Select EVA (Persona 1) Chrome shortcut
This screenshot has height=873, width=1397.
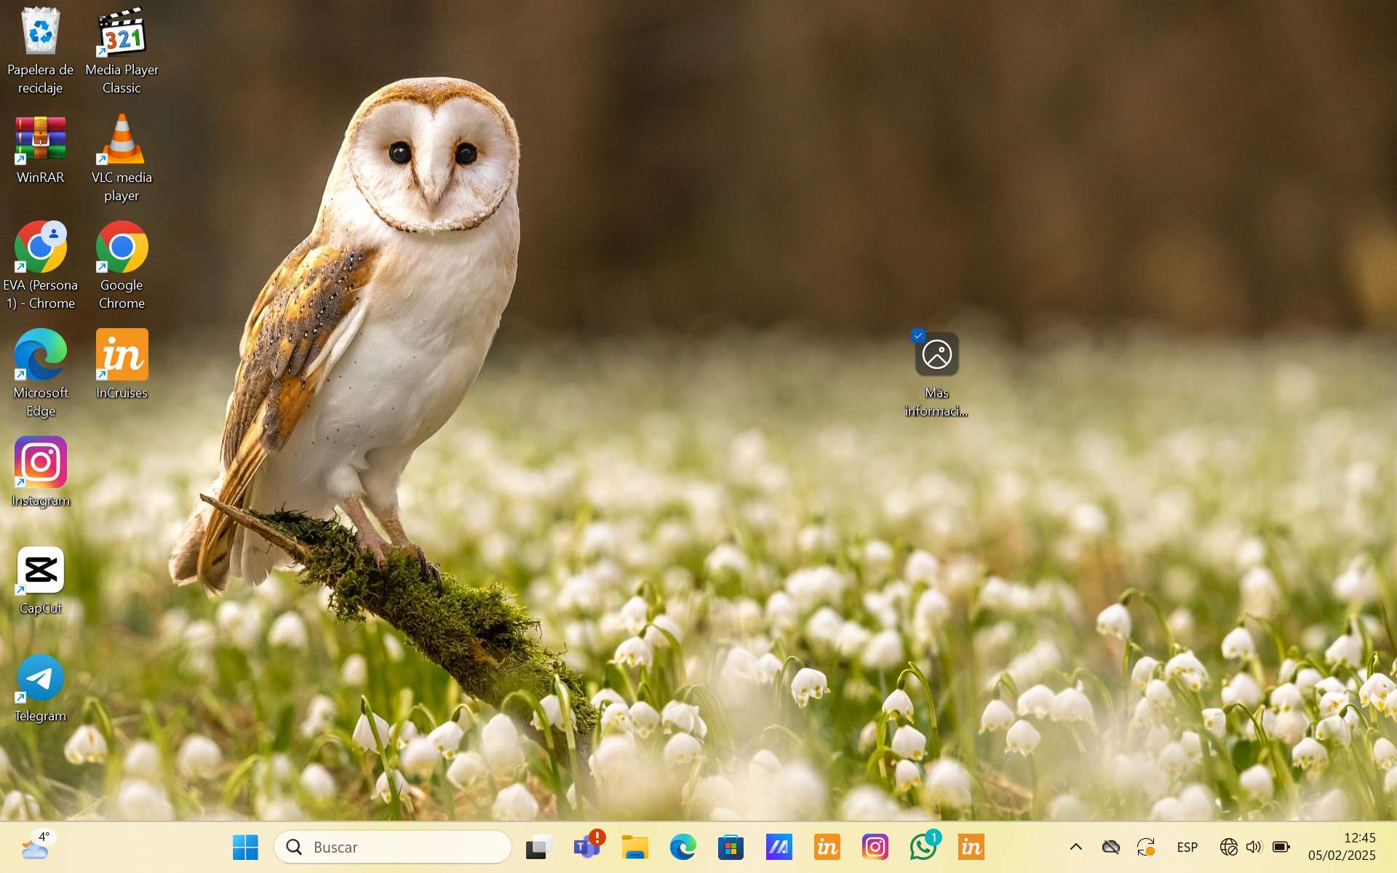click(x=40, y=248)
